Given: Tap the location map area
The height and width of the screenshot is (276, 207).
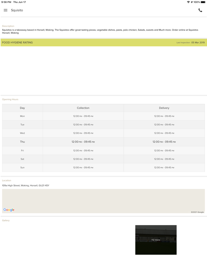Looking at the screenshot, I should coord(103,201).
